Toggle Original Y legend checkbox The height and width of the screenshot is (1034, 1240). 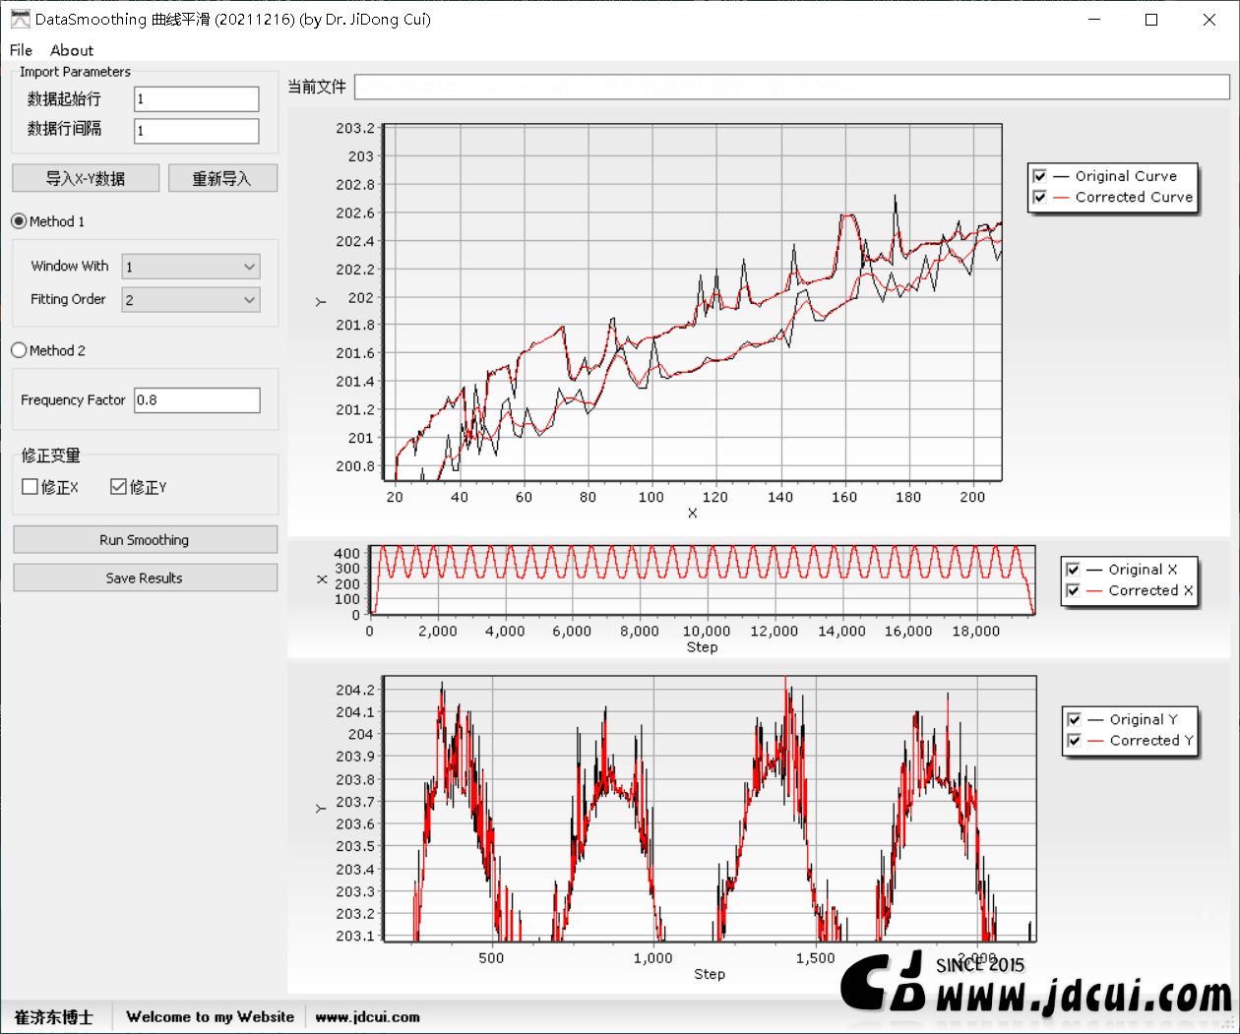click(x=1074, y=719)
